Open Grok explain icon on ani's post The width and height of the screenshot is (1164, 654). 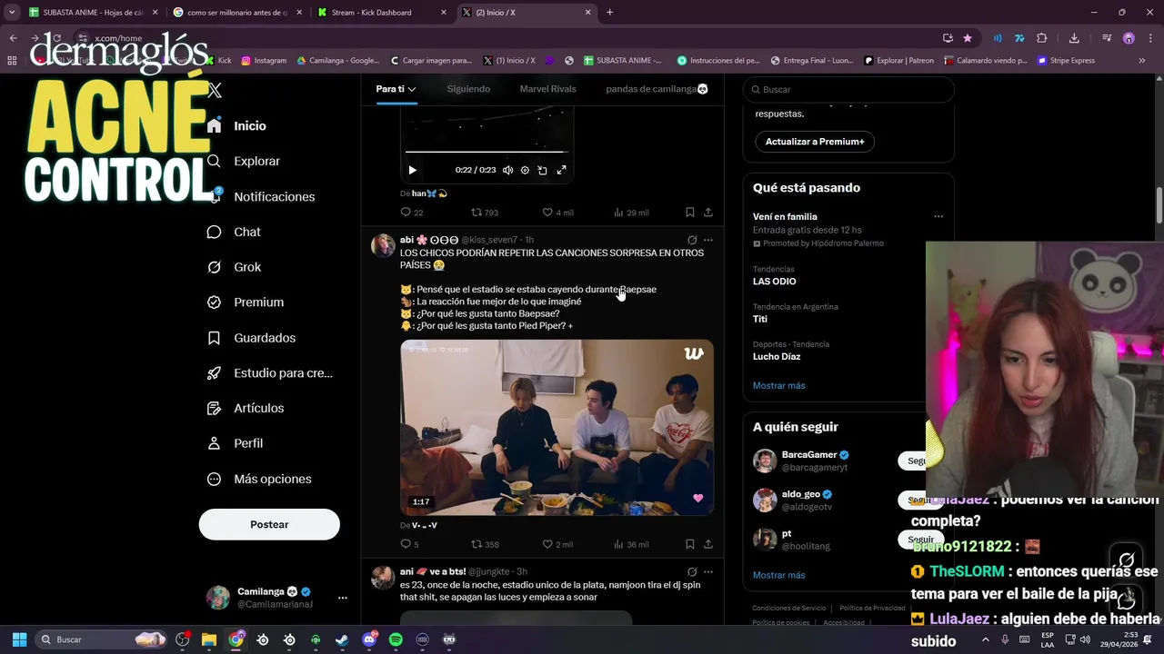(692, 571)
